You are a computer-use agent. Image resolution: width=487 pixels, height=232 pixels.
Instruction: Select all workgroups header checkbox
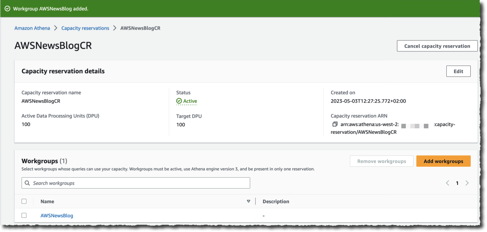click(24, 201)
